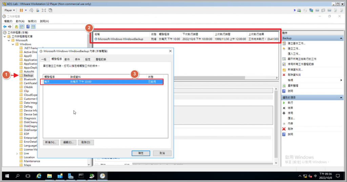Click the 新增(N)... button

51,142
